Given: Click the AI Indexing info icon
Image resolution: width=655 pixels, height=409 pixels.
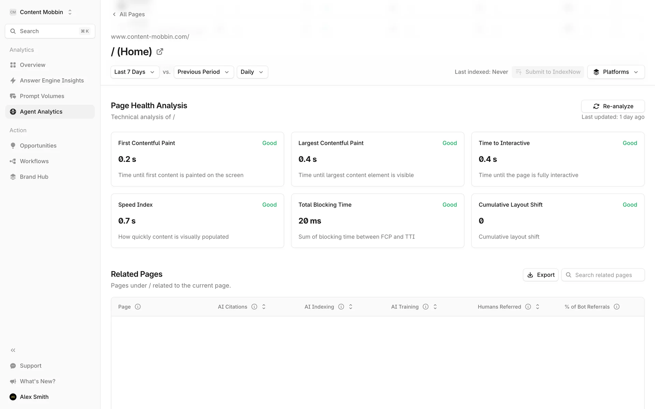Looking at the screenshot, I should pos(341,307).
